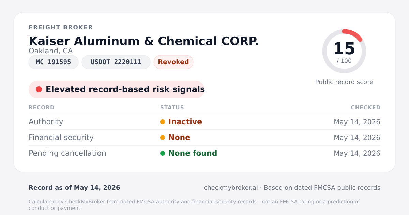Select the USDOT 2220111 badge

[x=116, y=62]
